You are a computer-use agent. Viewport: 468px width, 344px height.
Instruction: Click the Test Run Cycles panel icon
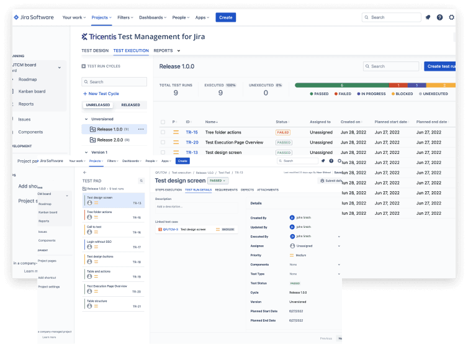pos(84,66)
